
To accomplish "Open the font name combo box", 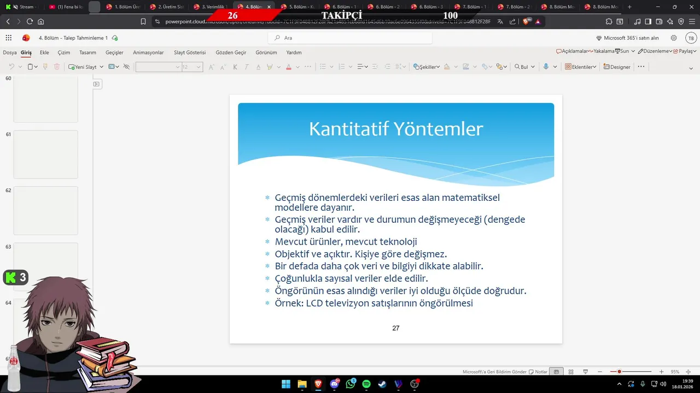I will coord(158,67).
